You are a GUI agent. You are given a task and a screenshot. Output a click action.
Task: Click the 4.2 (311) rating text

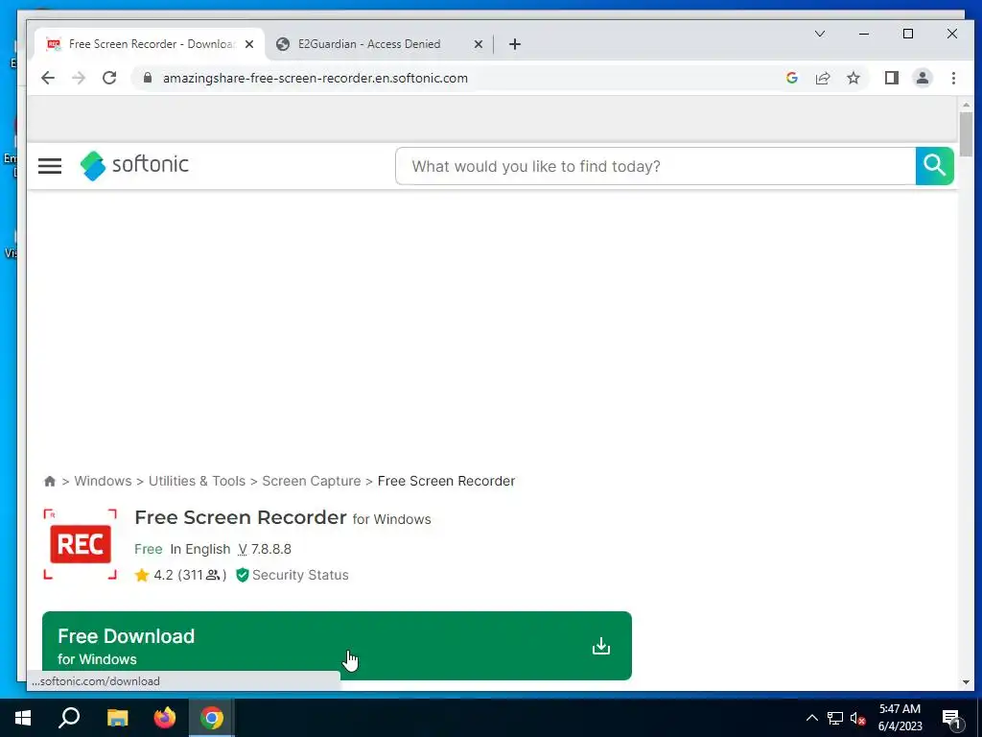[191, 575]
